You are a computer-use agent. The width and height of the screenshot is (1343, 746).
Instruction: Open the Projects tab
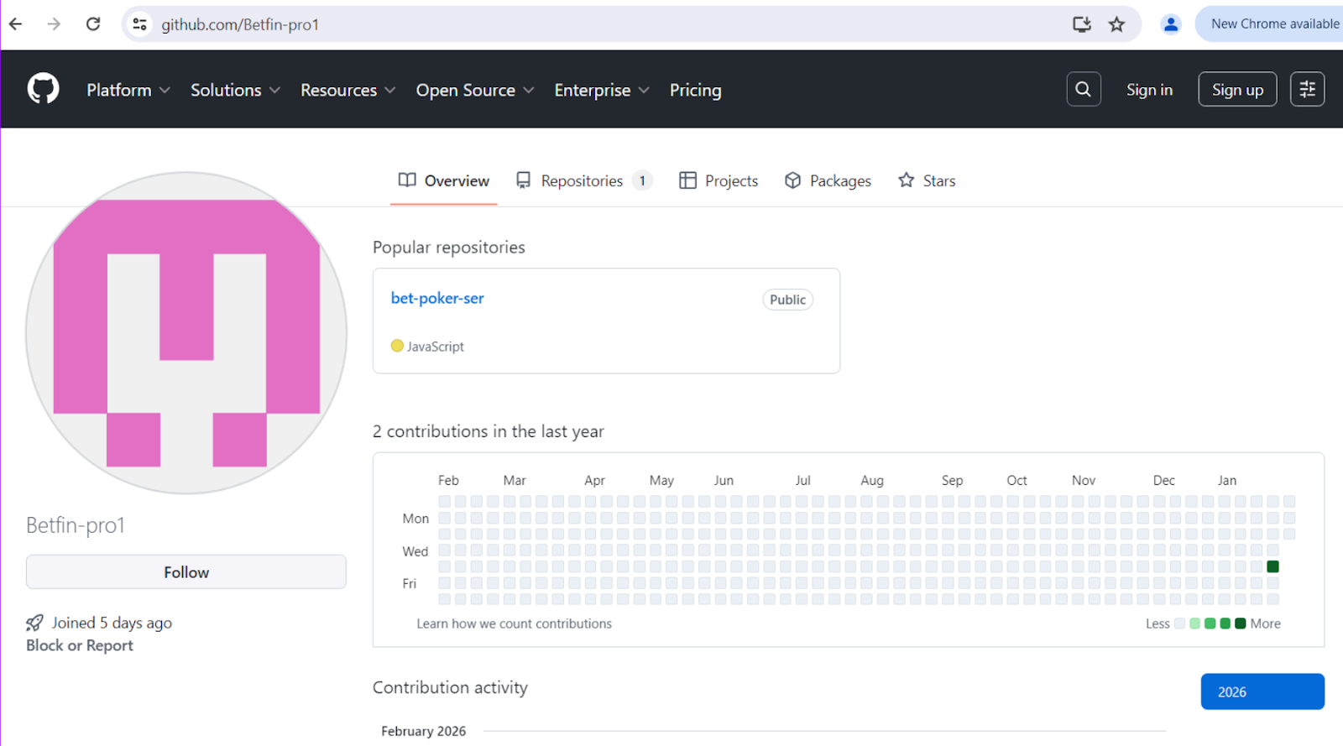click(x=719, y=180)
